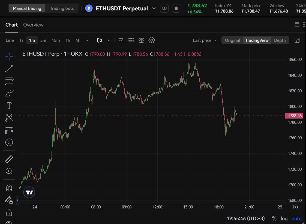Expand the chart to fullscreen
Screen dimensions: 306x224
[x=297, y=40]
